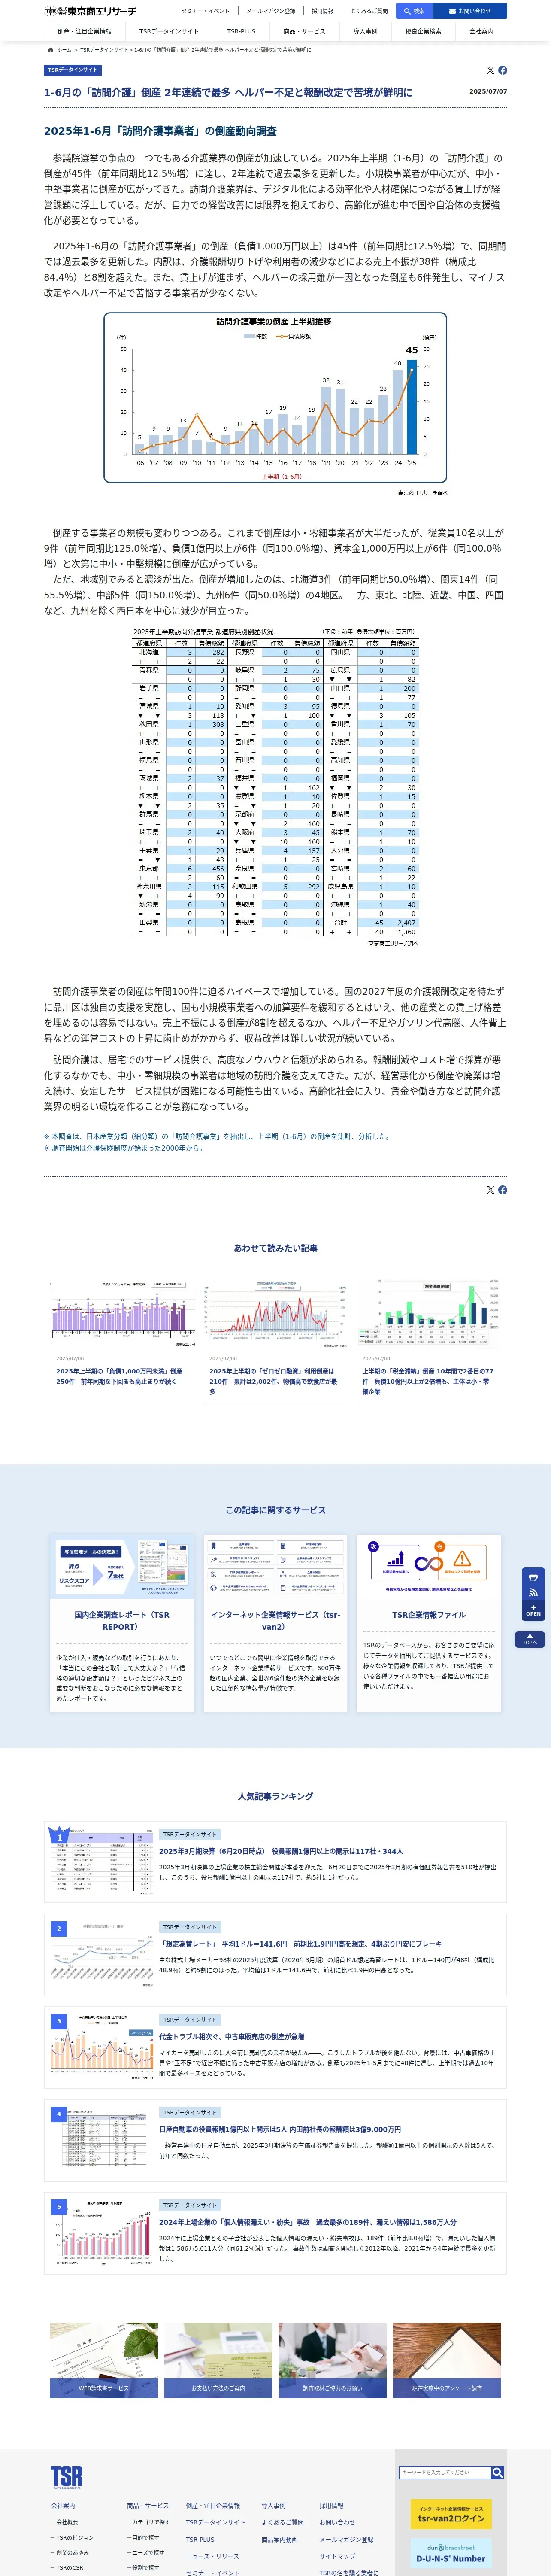The width and height of the screenshot is (551, 2576).
Task: Open the 導入事例 nav menu
Action: [365, 31]
